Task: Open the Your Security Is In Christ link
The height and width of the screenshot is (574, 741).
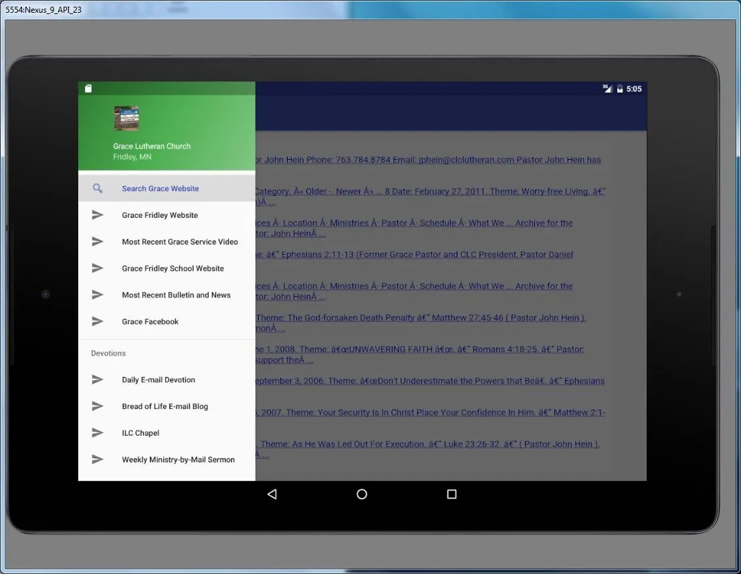Action: tap(430, 412)
